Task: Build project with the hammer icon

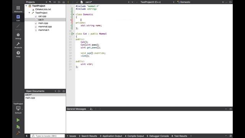Action: (x=18, y=133)
